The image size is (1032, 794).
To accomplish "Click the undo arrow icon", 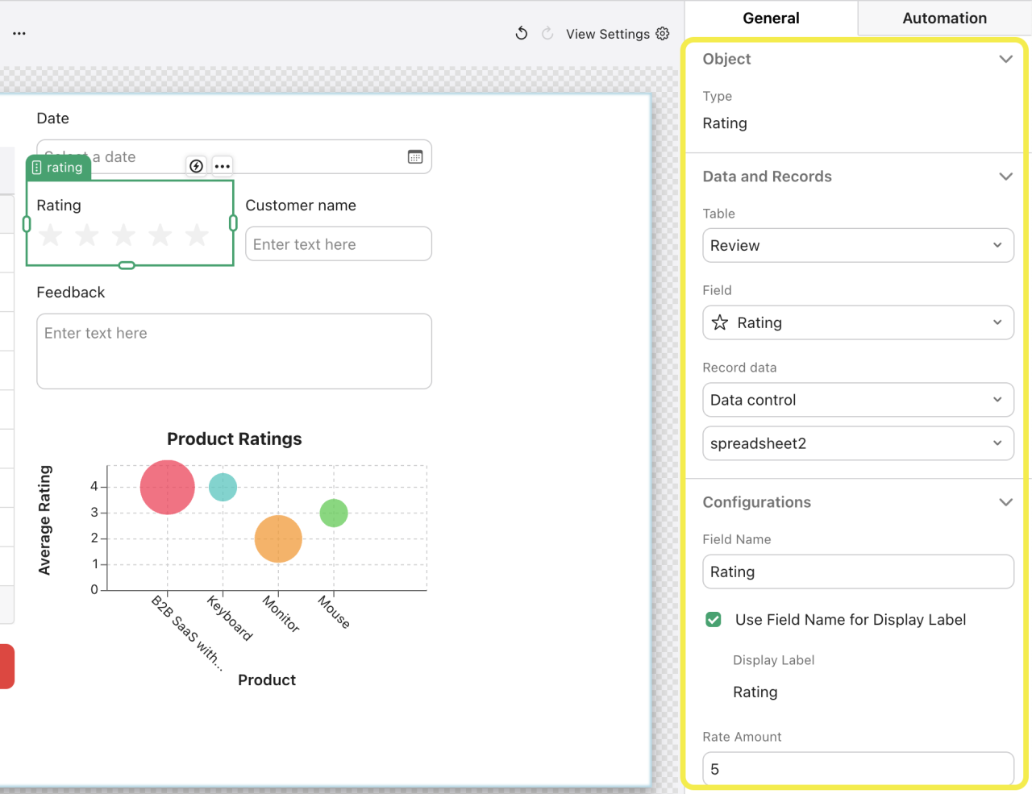I will coord(522,33).
